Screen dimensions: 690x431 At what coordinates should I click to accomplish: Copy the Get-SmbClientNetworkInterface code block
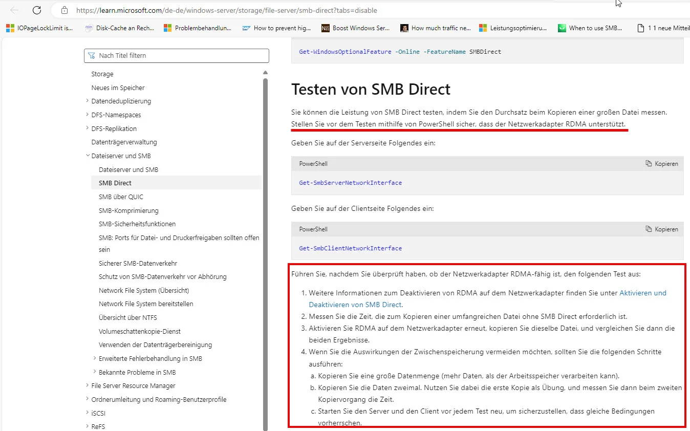[662, 229]
